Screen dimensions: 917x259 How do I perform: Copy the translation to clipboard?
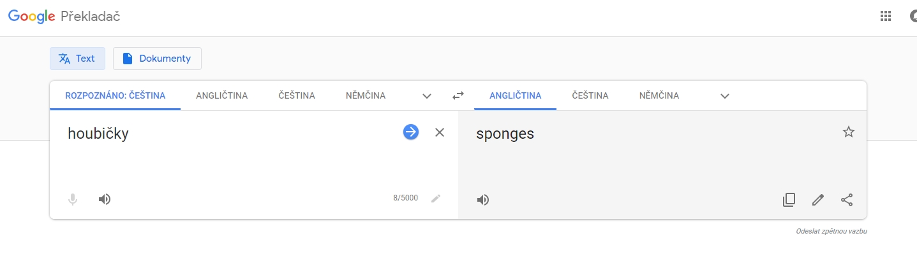pos(789,200)
